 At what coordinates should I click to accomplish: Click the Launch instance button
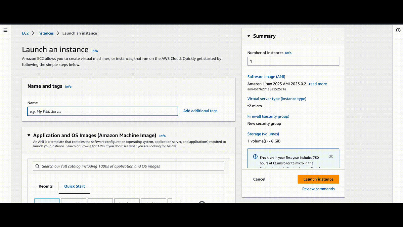318,179
